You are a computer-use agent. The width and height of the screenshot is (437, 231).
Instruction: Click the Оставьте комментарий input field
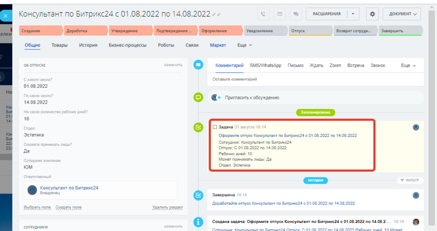click(315, 79)
